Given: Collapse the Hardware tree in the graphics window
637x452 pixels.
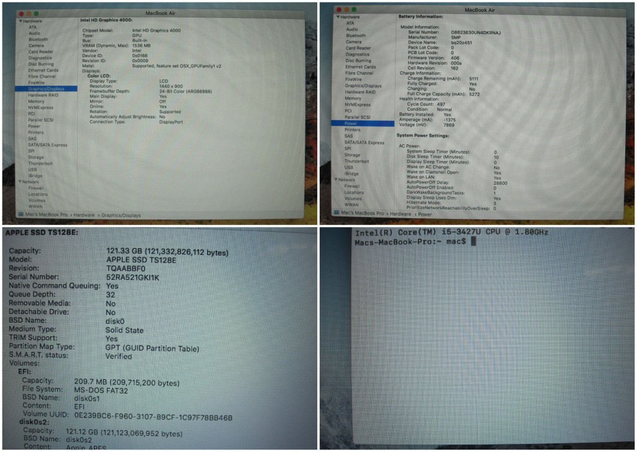Looking at the screenshot, I should (21, 21).
